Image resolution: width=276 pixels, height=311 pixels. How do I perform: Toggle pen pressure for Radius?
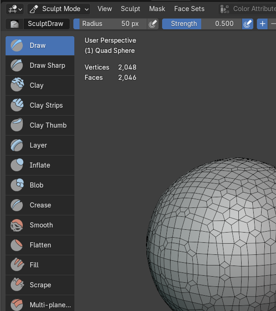153,24
